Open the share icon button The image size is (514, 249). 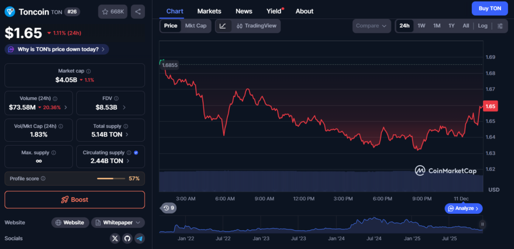tap(138, 12)
